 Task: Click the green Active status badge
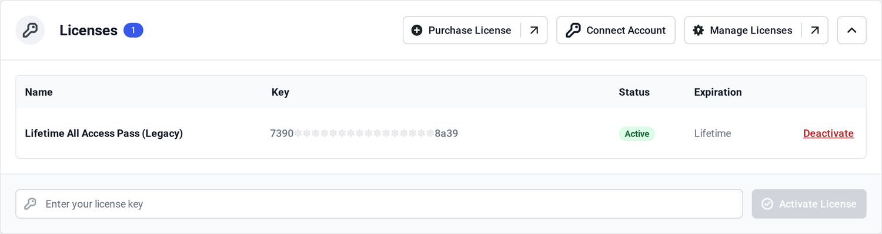tap(637, 133)
